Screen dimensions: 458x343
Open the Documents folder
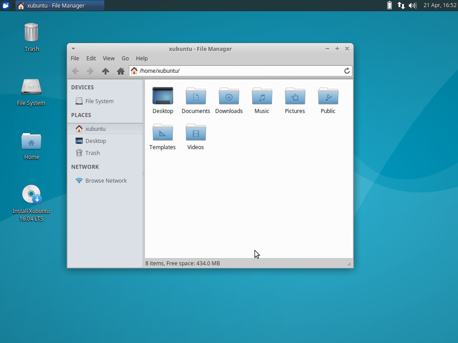coord(195,96)
